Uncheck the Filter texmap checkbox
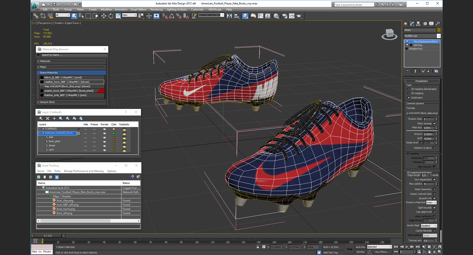The width and height of the screenshot is (473, 255). (434, 123)
